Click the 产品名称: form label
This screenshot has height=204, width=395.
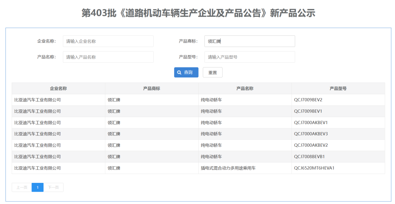(x=46, y=57)
